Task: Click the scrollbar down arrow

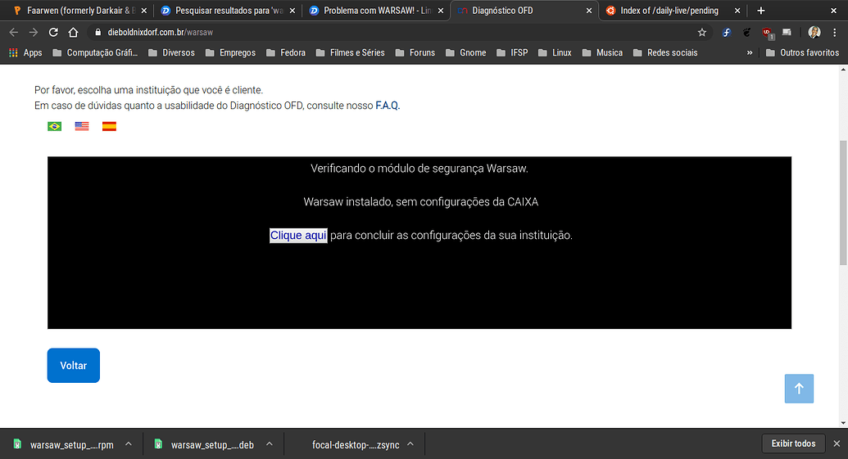Action: [x=843, y=423]
